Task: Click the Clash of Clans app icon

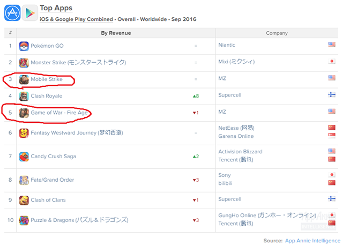Action: 24,200
